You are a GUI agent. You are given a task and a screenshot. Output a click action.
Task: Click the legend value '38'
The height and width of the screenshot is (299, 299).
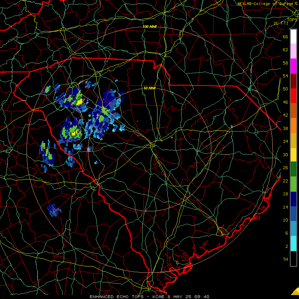pos(285,128)
